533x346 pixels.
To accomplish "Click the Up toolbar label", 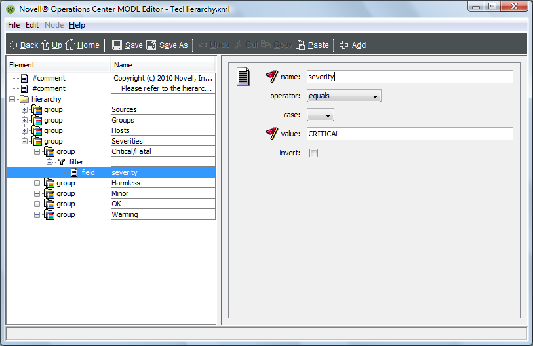I will [57, 45].
